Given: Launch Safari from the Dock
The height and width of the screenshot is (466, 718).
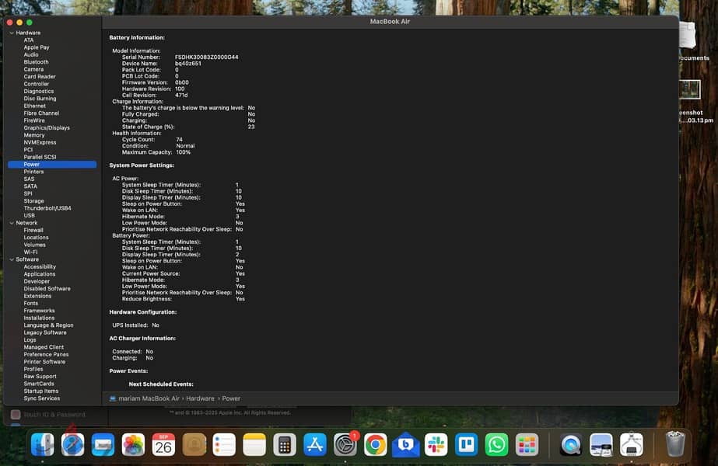Looking at the screenshot, I should (73, 444).
